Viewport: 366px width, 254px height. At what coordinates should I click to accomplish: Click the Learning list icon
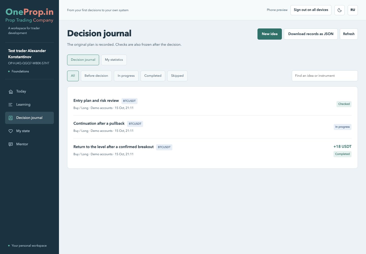point(10,105)
